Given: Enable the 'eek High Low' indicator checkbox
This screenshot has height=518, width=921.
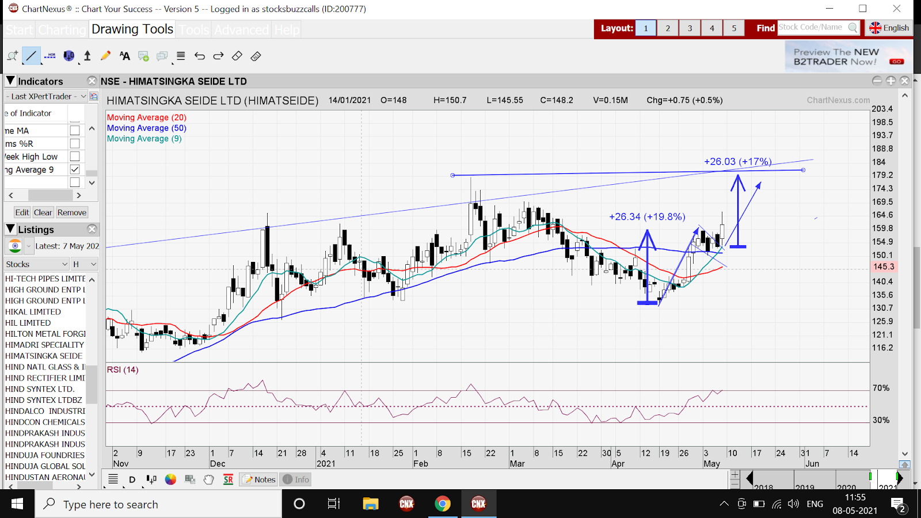Looking at the screenshot, I should (x=75, y=157).
